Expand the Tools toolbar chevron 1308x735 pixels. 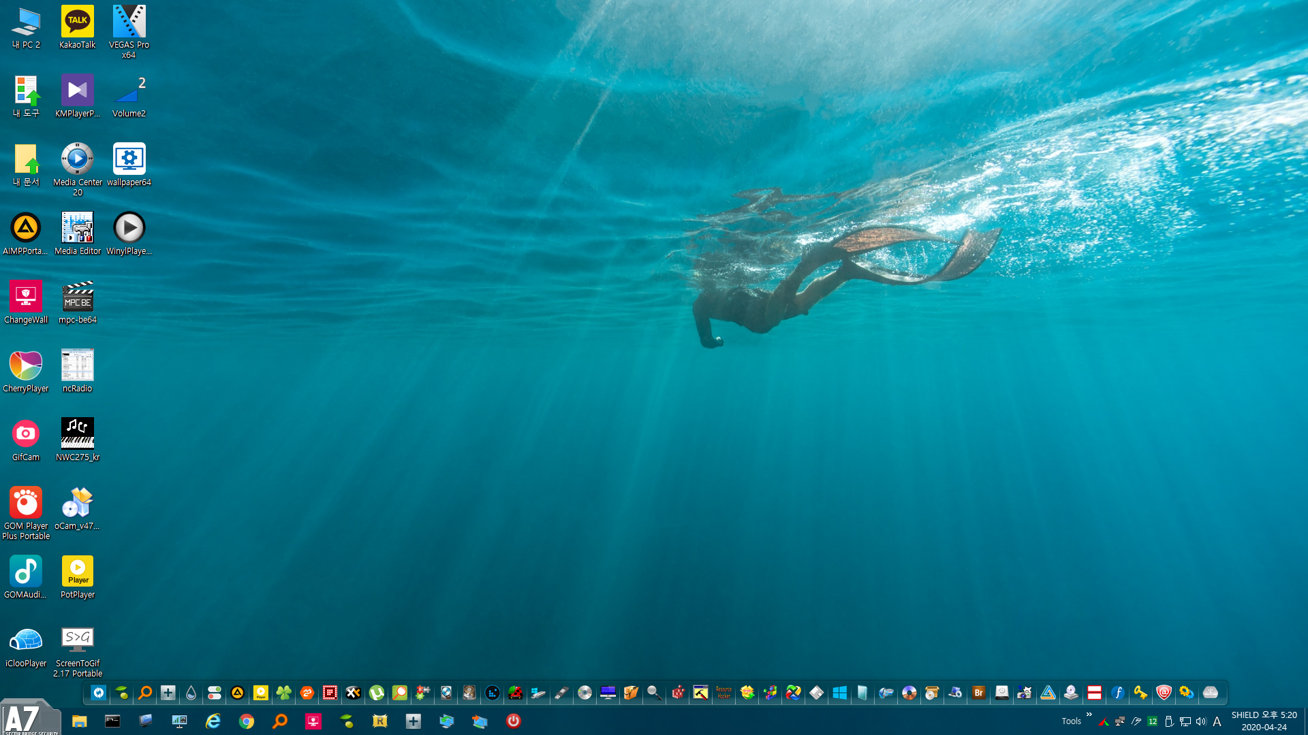1089,715
